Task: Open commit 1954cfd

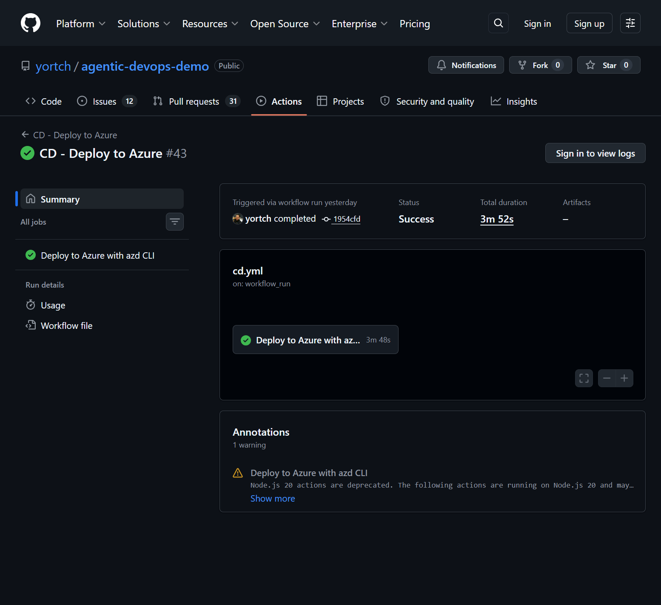Action: 346,219
